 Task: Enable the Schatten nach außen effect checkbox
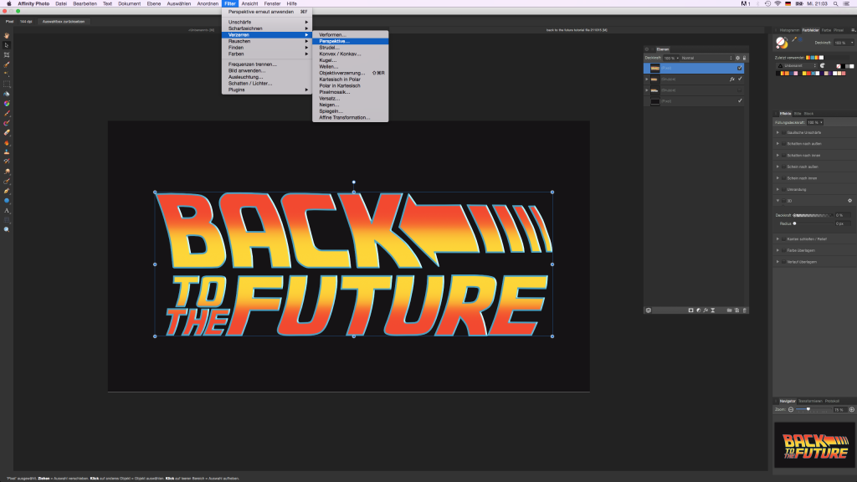click(x=783, y=144)
